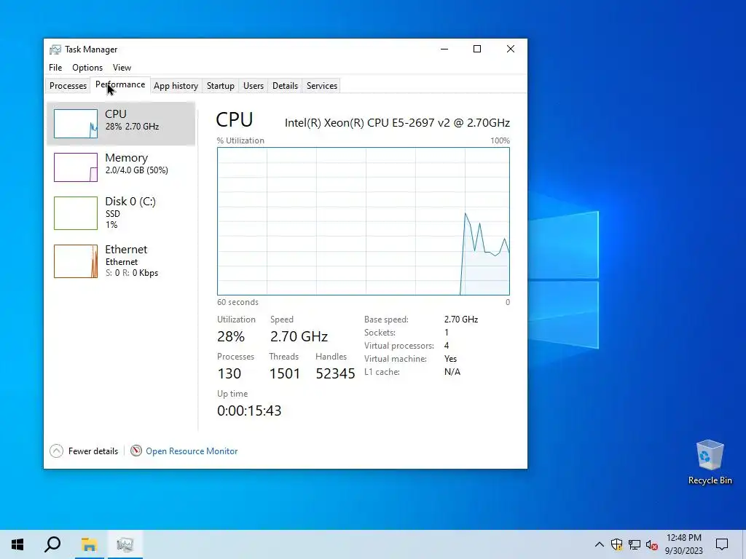This screenshot has height=559, width=746.
Task: Click the processor name Intel(R) Xeon(R) text
Action: pos(397,122)
